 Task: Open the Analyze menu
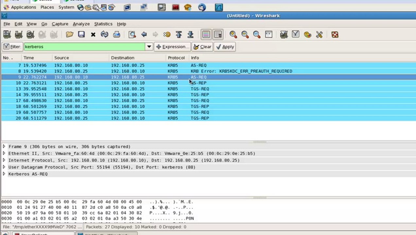81,24
